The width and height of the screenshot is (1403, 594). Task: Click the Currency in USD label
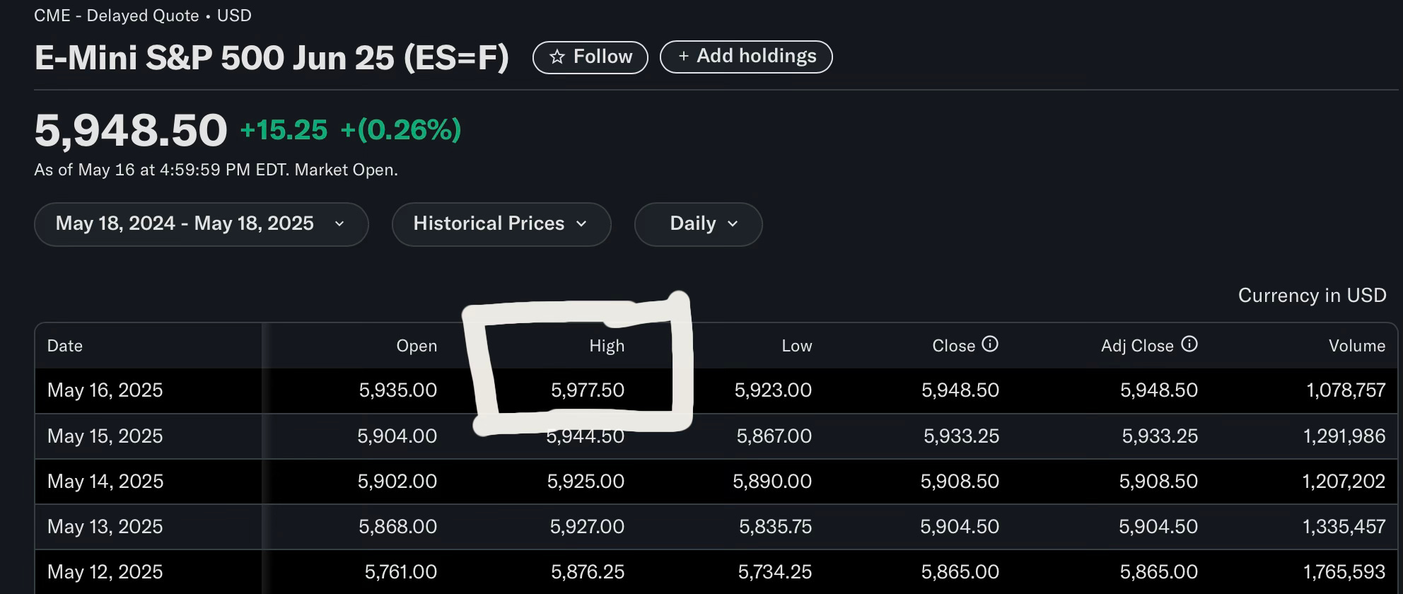click(1312, 296)
